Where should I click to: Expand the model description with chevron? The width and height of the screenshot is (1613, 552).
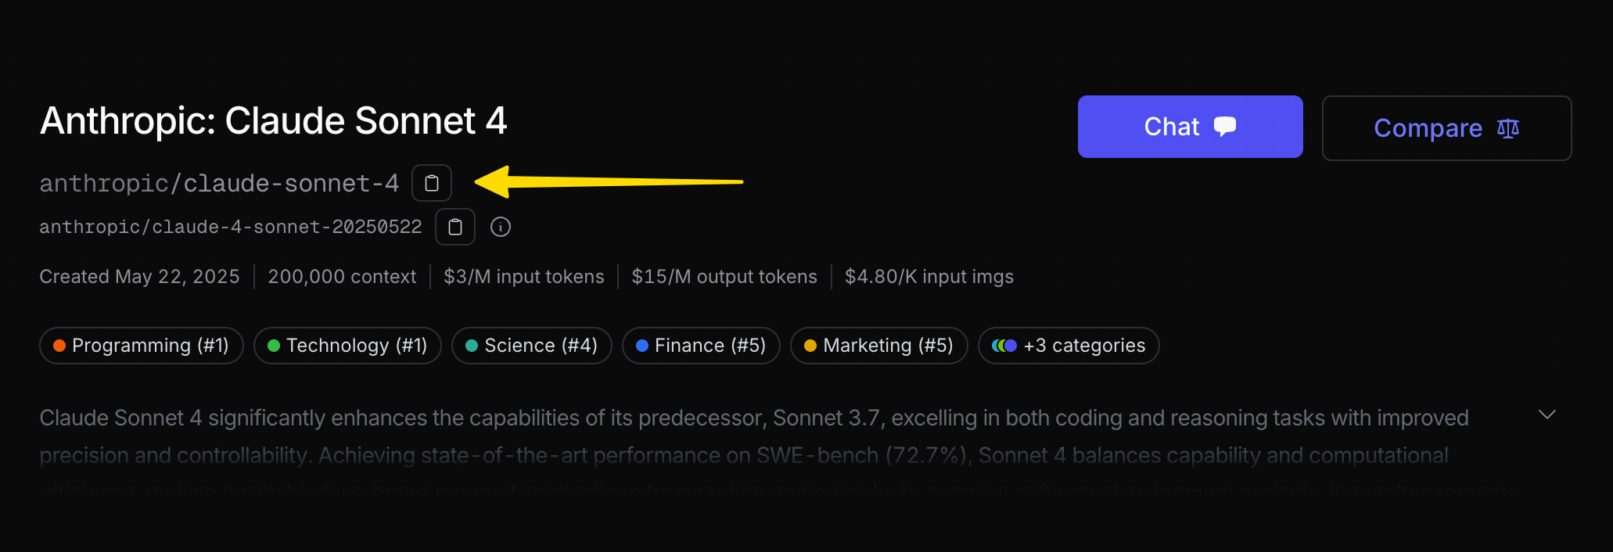click(1547, 414)
